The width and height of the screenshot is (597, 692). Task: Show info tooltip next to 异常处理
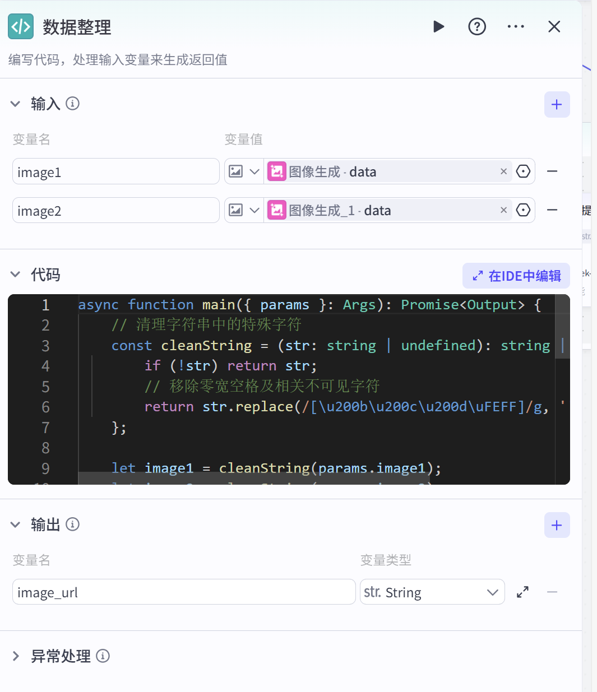click(103, 656)
